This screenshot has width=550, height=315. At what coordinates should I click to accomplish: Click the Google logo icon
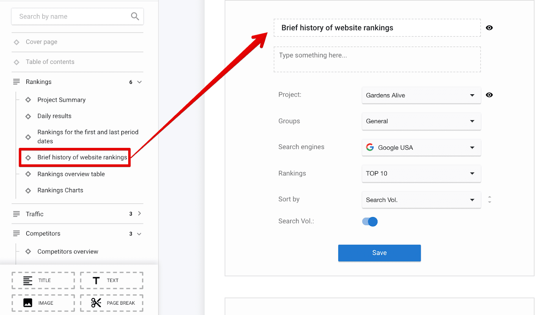coord(370,147)
